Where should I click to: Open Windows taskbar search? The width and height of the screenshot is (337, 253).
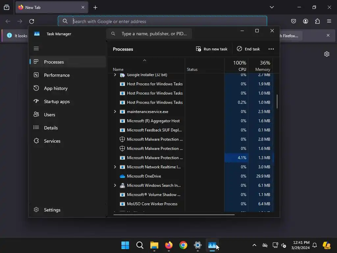[140, 245]
